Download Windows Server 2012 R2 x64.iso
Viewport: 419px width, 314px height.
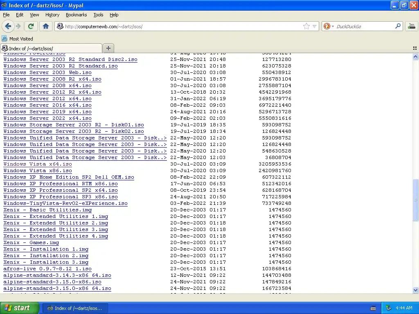(x=52, y=92)
